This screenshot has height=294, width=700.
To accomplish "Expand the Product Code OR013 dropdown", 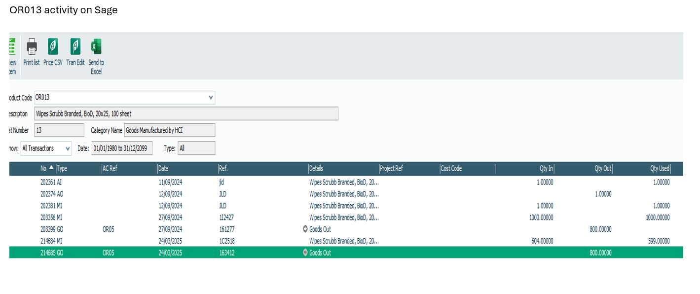I will pyautogui.click(x=211, y=98).
